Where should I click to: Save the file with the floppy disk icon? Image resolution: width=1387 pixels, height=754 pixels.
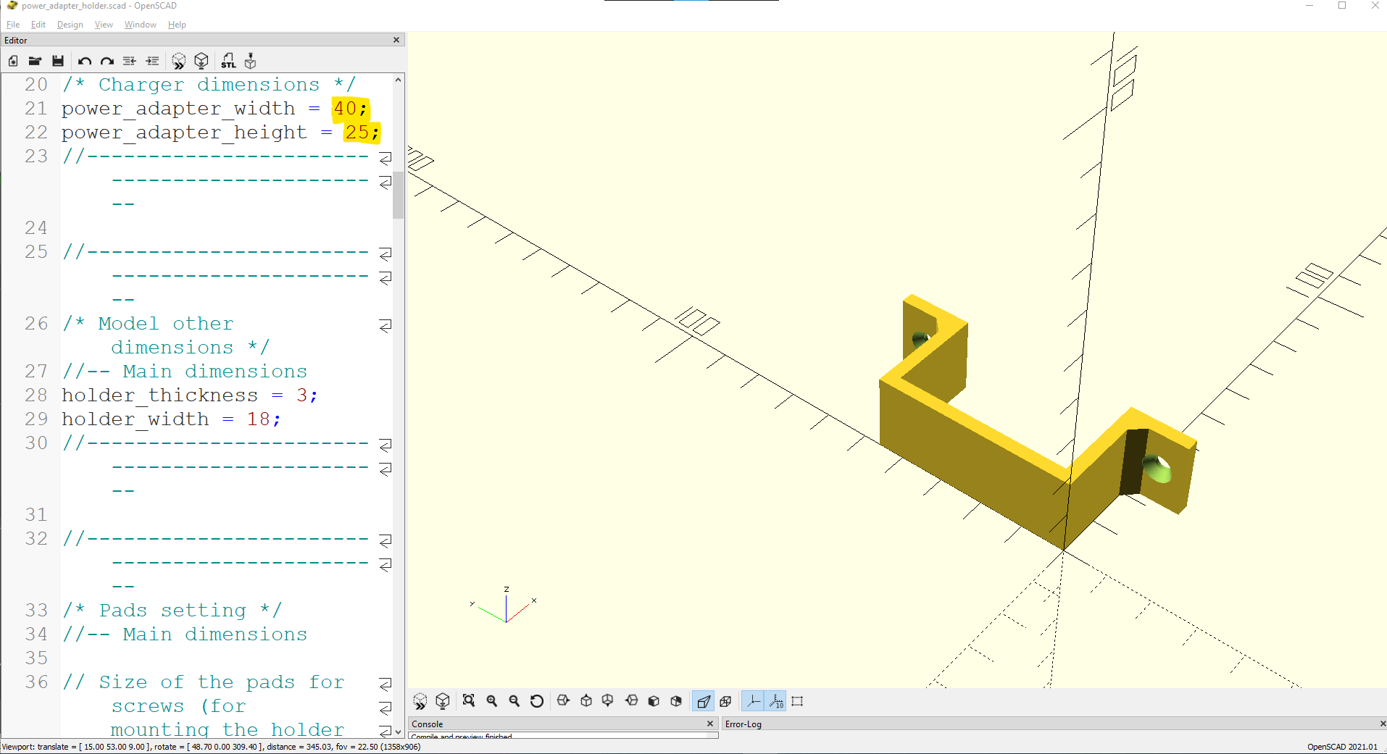[x=58, y=61]
